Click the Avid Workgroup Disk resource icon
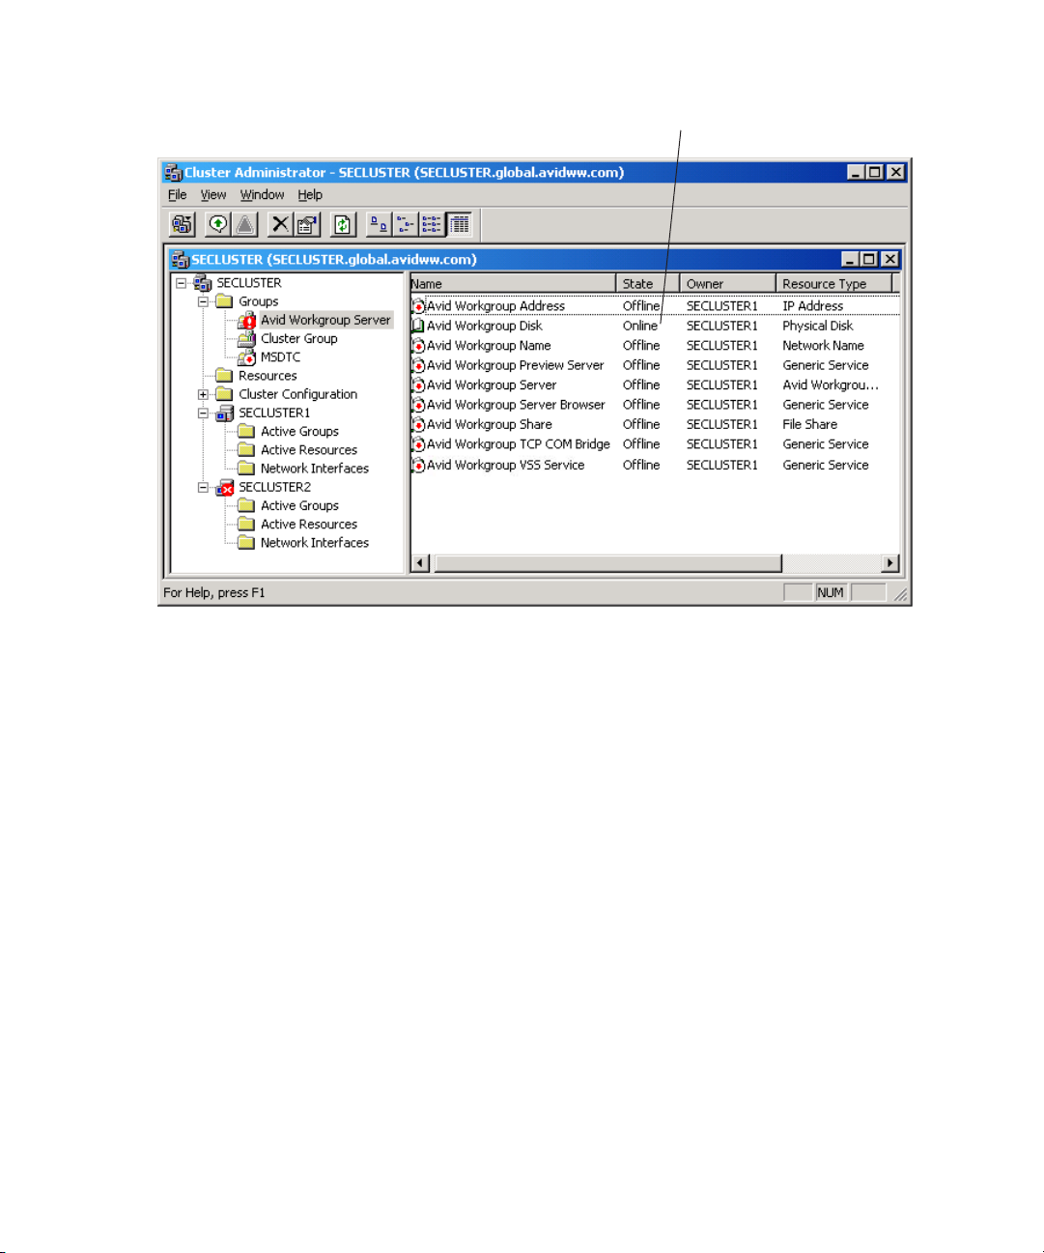 coord(418,326)
